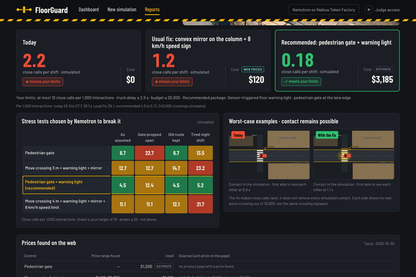Click the 11.1 cell under As assumed
Screen dimensions: 416x277
coord(122,204)
